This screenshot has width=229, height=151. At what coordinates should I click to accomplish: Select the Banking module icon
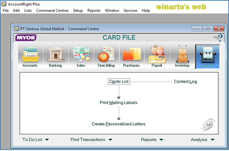[55, 55]
